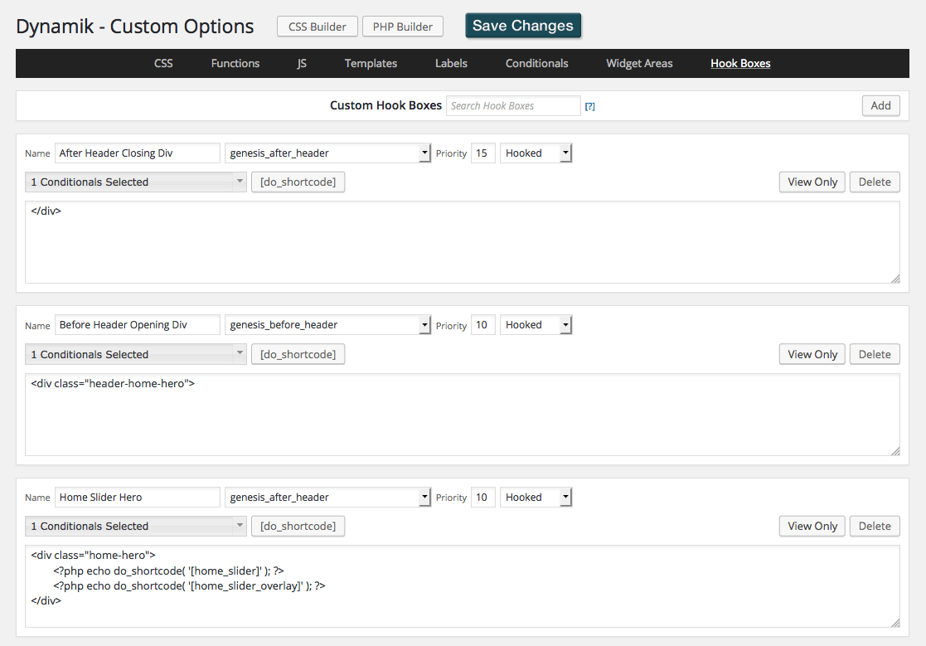Open Hooked dropdown in After Header Closing Div box
The image size is (926, 646).
pos(536,153)
